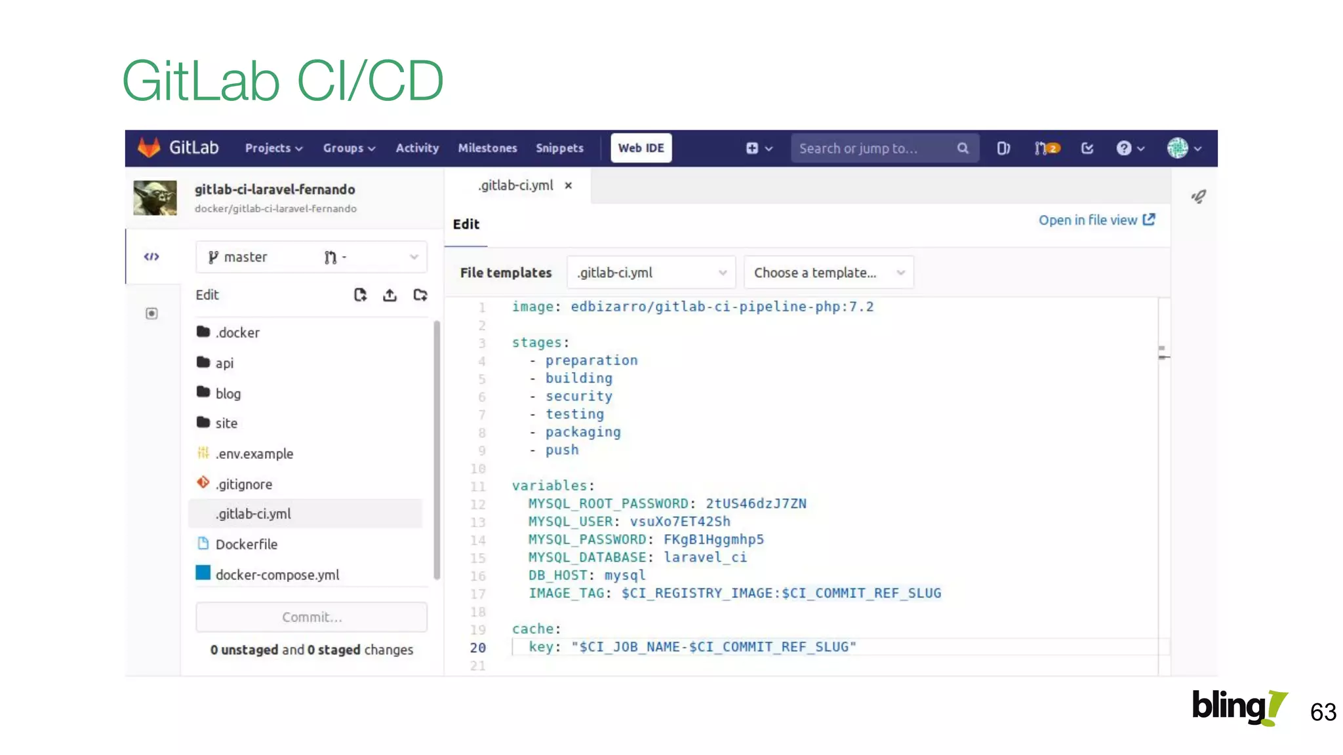Open the user avatar menu
The image size is (1343, 755).
tap(1184, 148)
